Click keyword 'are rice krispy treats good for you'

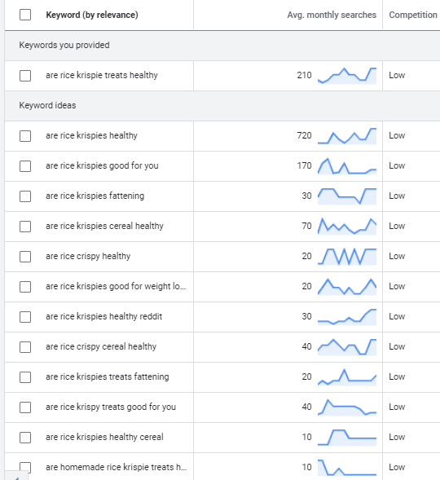111,407
